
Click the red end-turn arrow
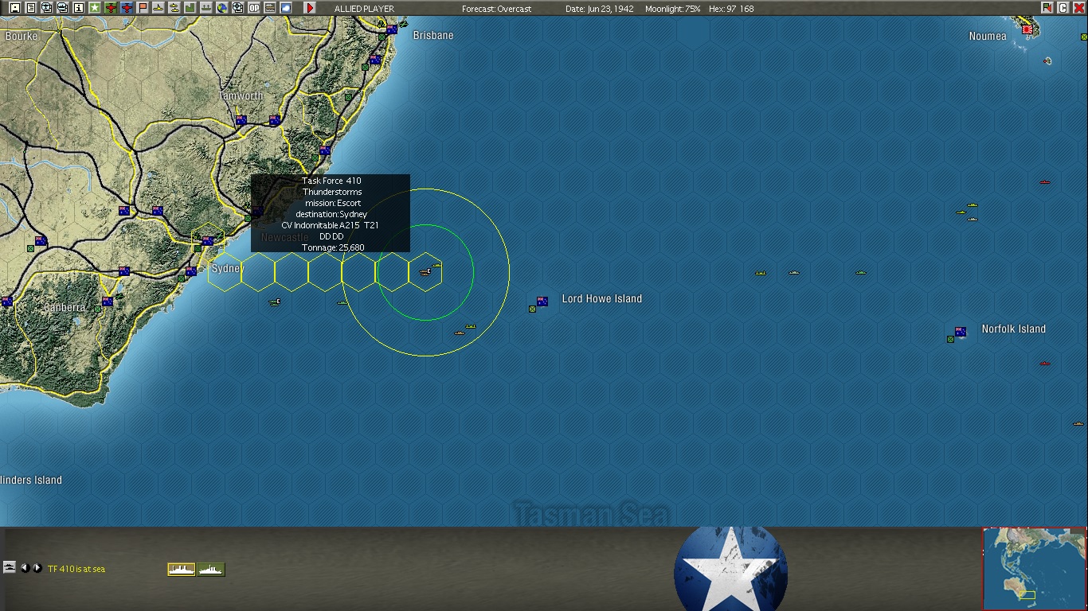point(310,8)
